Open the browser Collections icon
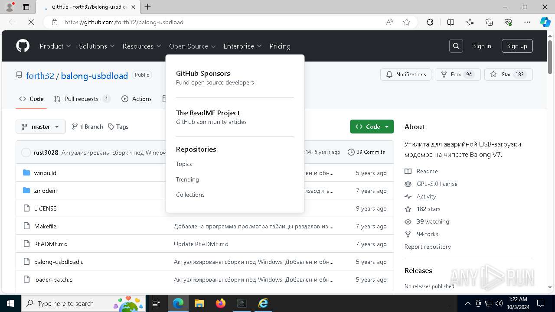Viewport: 555px width, 312px height. click(x=489, y=22)
